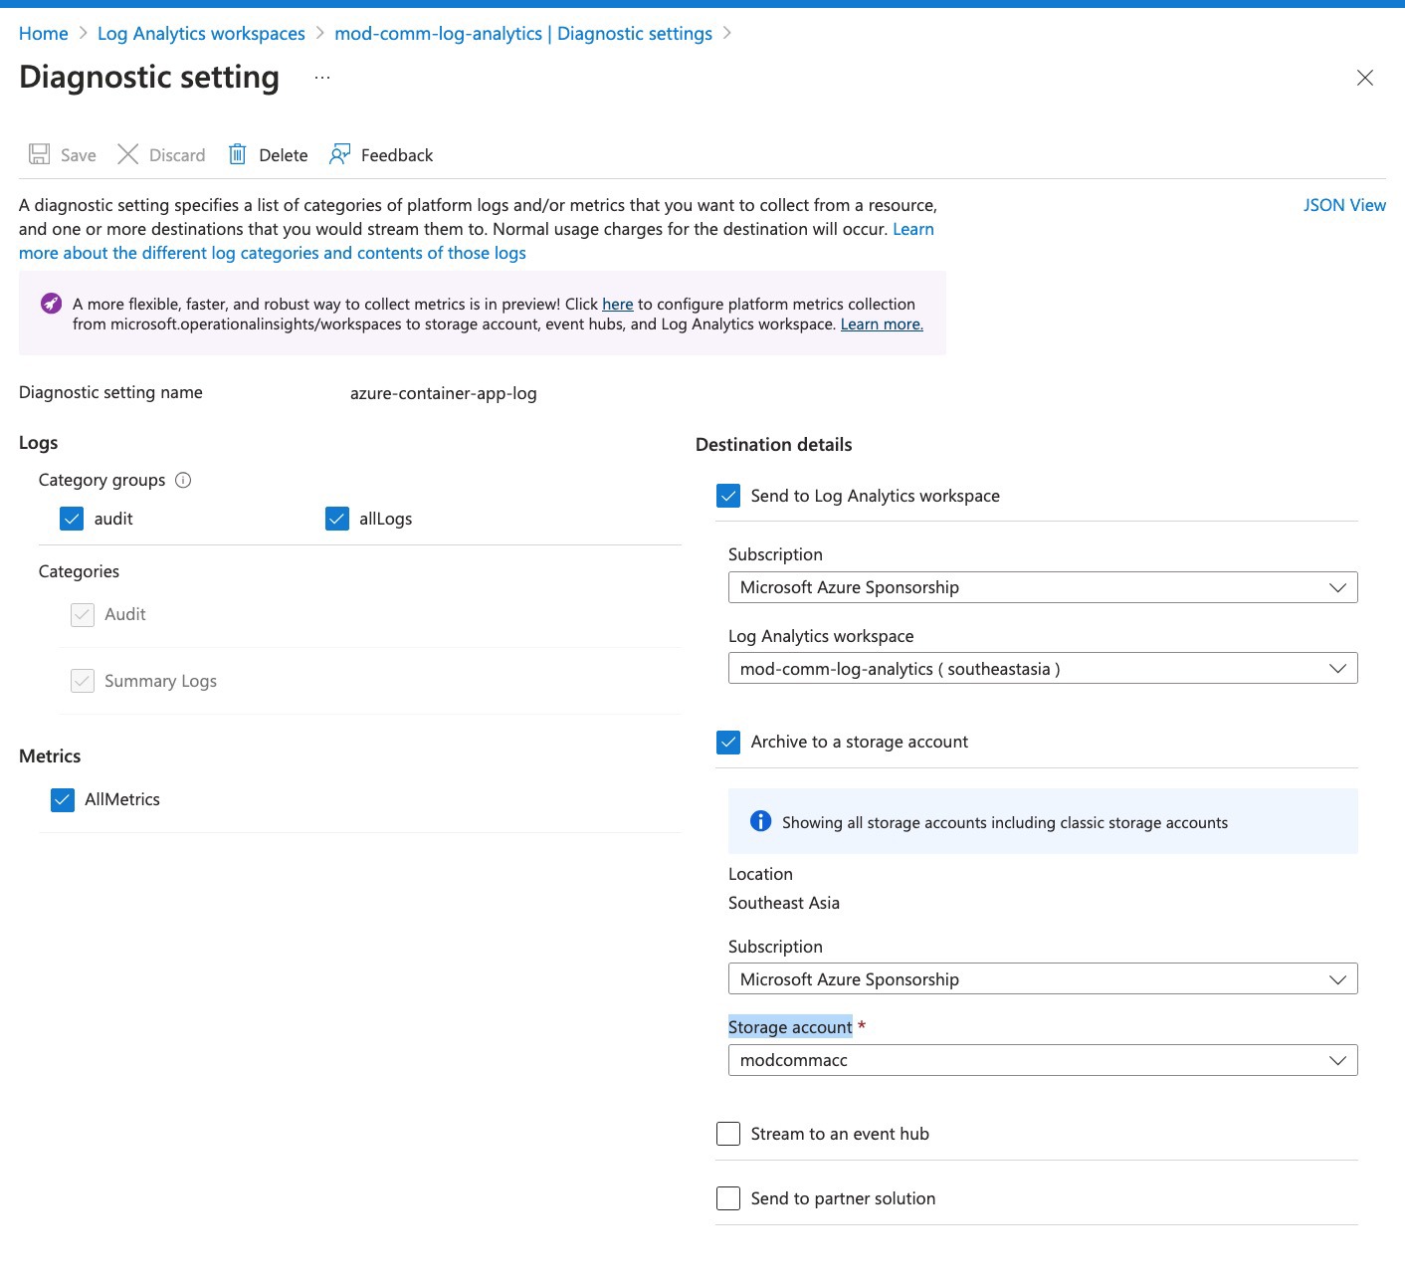The height and width of the screenshot is (1286, 1405).
Task: Open the Storage account modcommacc dropdown
Action: [x=1043, y=1060]
